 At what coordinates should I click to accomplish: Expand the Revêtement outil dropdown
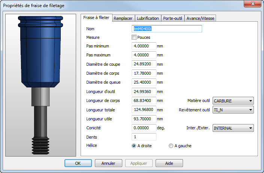[x=233, y=110]
